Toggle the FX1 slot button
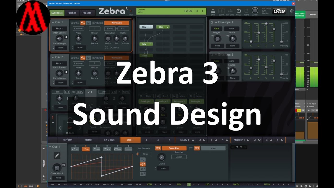This screenshot has height=188, width=334. click(x=158, y=148)
